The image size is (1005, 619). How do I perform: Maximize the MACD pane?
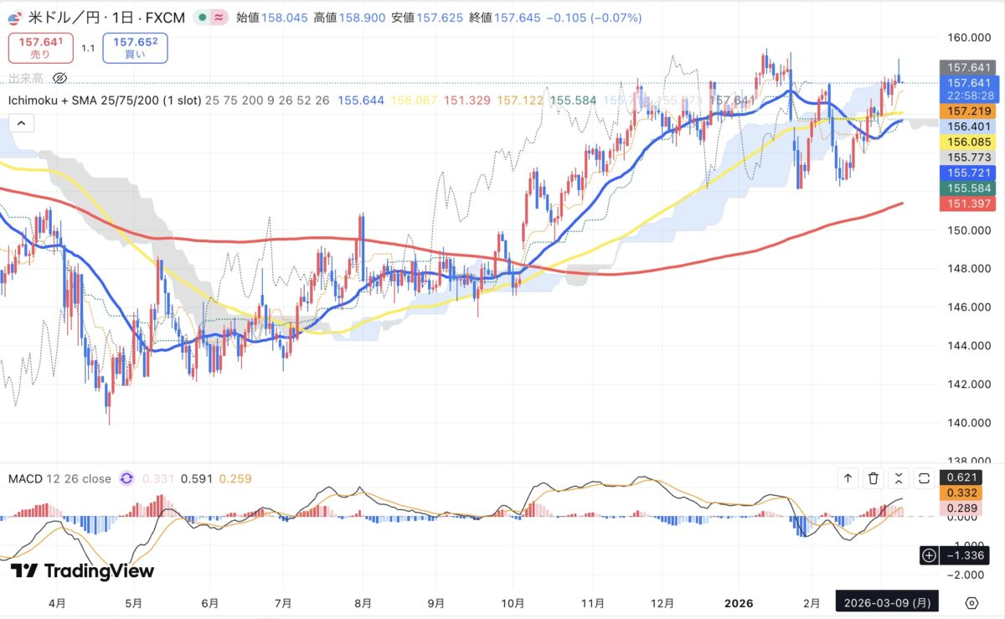[x=925, y=478]
